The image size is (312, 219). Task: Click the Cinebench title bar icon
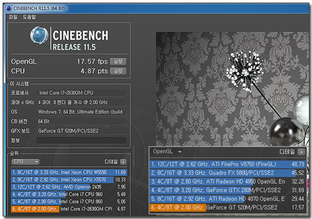9,8
